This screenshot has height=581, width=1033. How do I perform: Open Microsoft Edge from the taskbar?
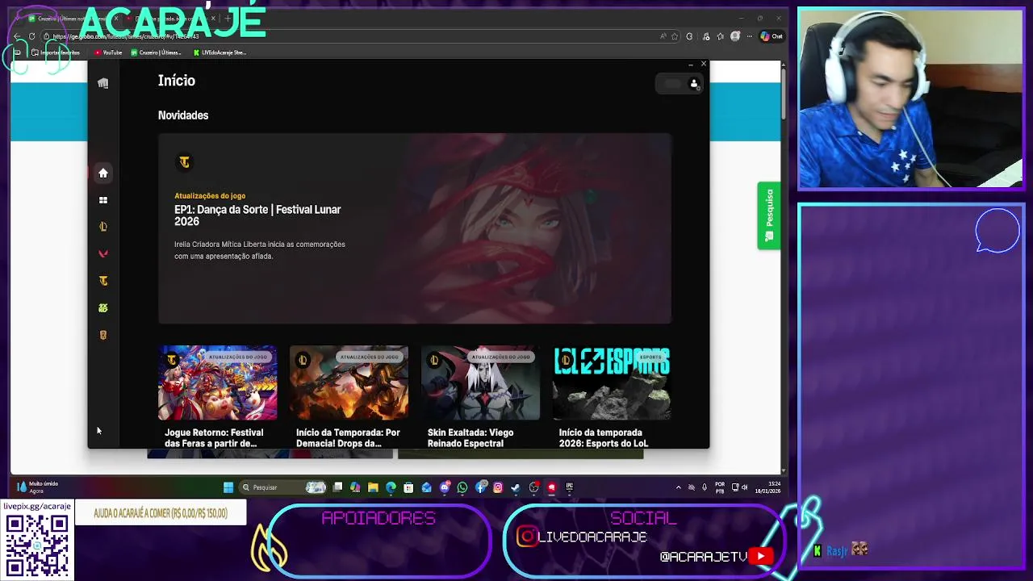pos(391,487)
